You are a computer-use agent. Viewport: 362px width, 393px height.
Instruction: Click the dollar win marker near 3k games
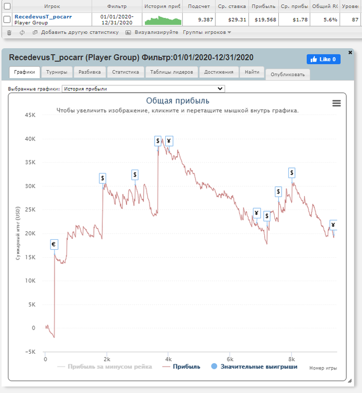[135, 175]
